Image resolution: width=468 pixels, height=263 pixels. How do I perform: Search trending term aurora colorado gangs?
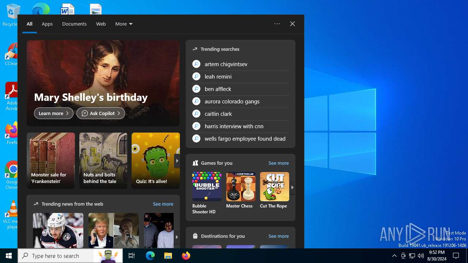(232, 101)
